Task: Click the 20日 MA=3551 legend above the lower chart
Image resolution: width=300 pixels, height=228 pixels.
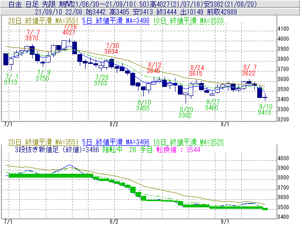Action: 43,142
